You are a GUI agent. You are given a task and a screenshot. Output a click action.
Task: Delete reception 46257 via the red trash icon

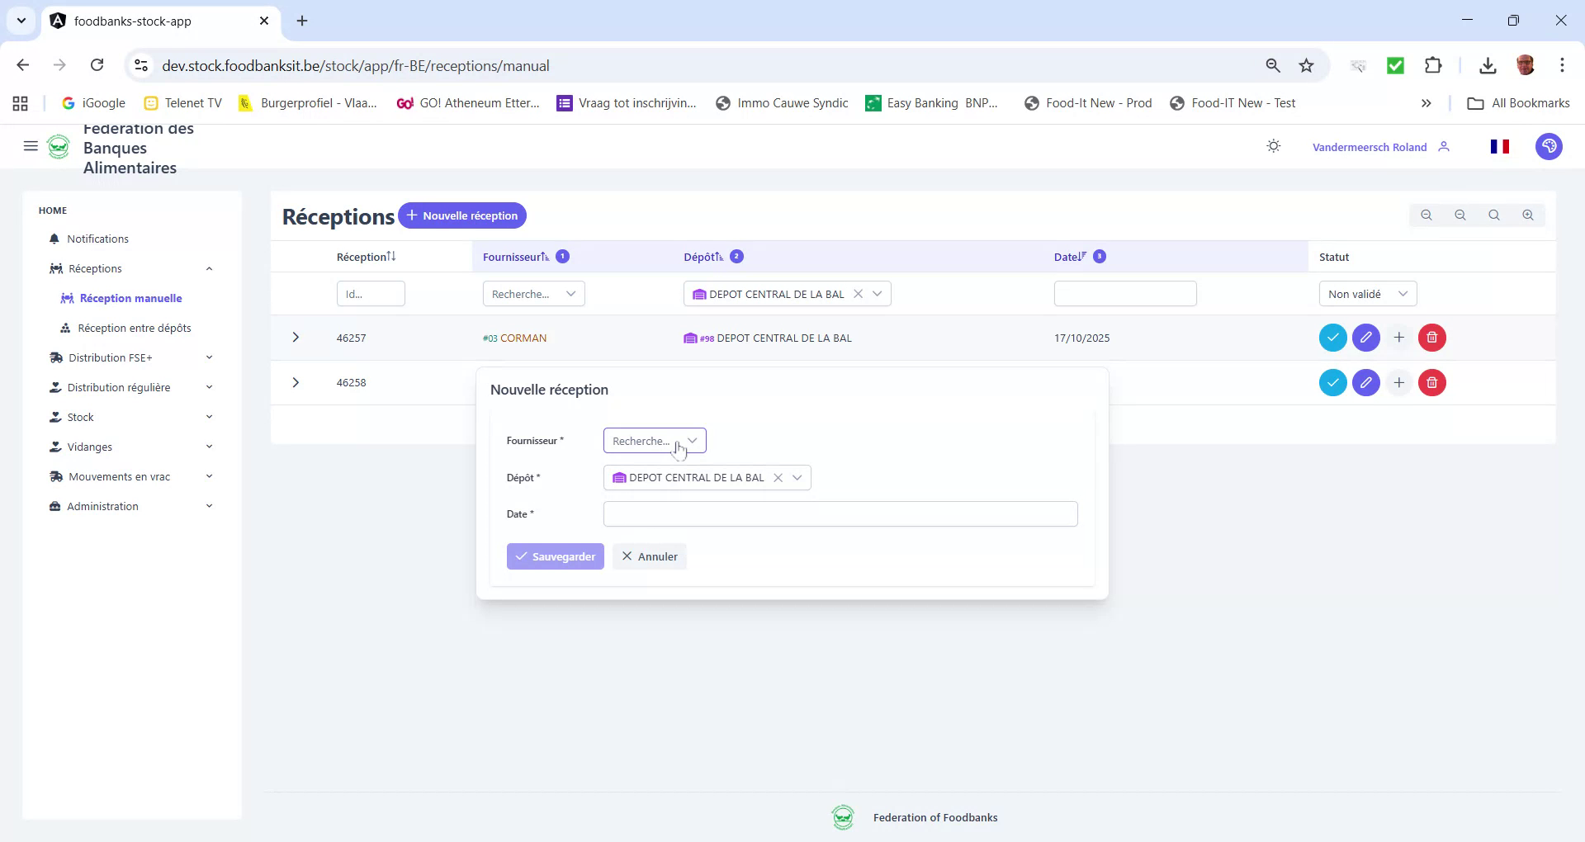point(1431,337)
